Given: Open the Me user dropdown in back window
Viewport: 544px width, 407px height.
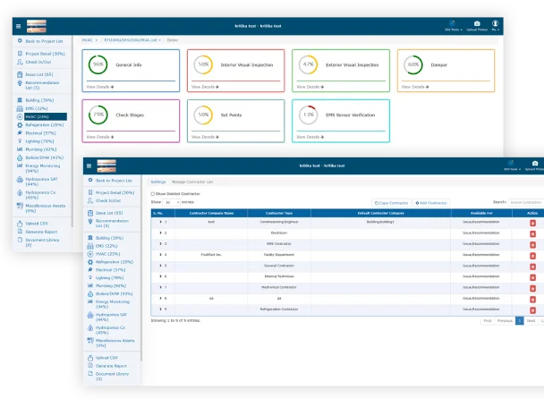Looking at the screenshot, I should pyautogui.click(x=495, y=26).
